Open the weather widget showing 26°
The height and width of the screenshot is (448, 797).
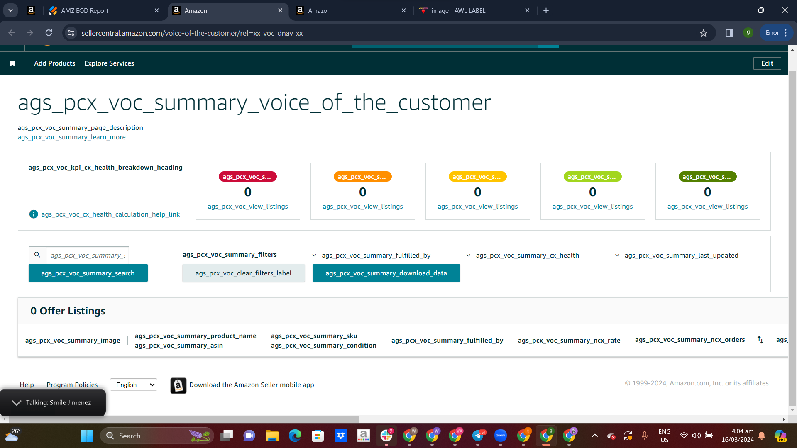tap(12, 436)
